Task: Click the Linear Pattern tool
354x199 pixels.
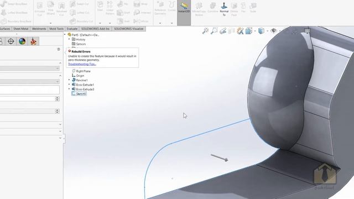Action: coord(110,8)
